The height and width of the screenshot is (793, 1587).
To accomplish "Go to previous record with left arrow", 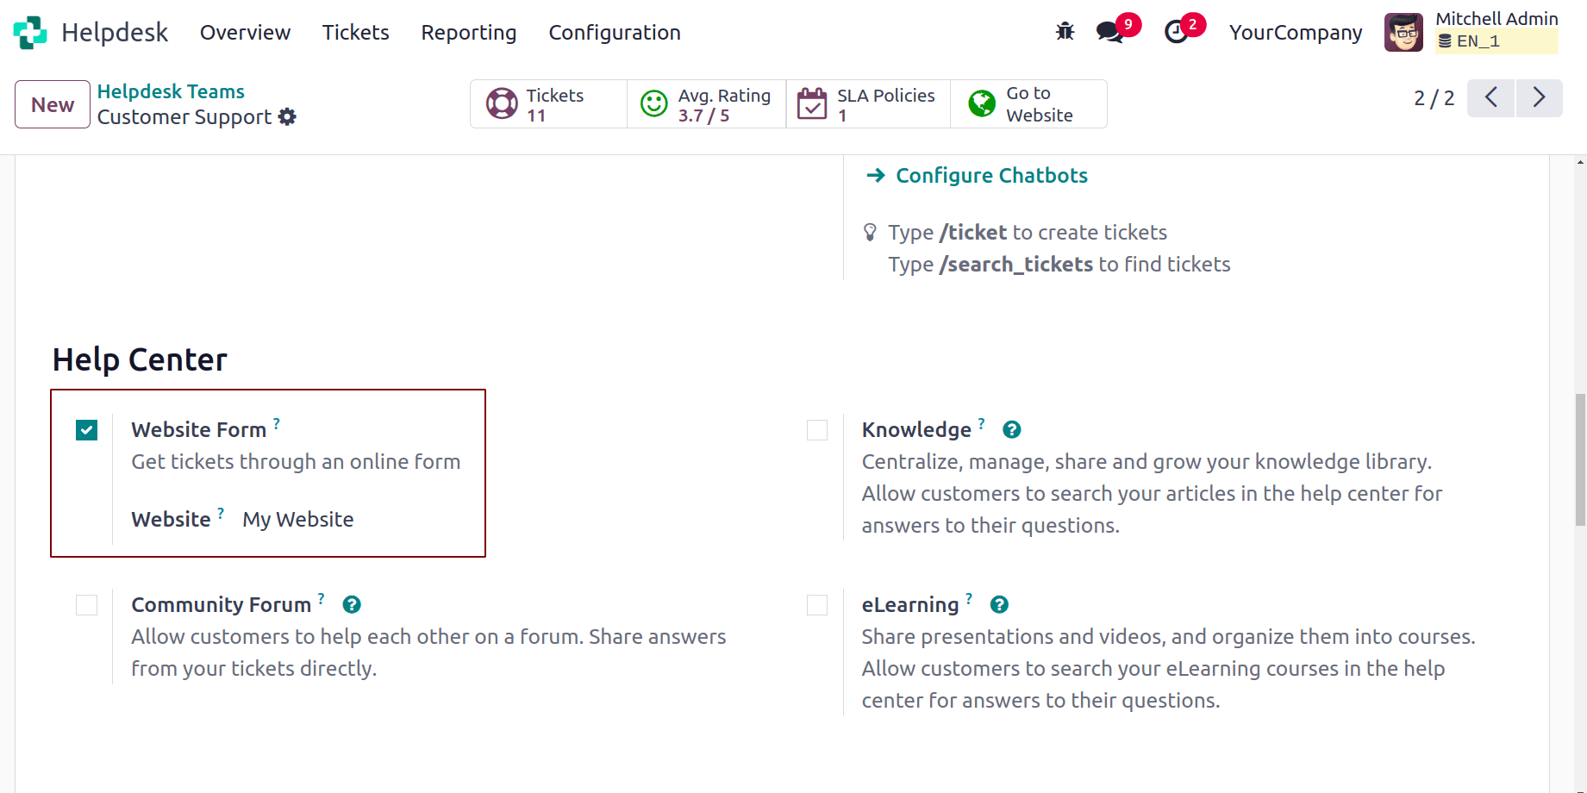I will coord(1490,98).
